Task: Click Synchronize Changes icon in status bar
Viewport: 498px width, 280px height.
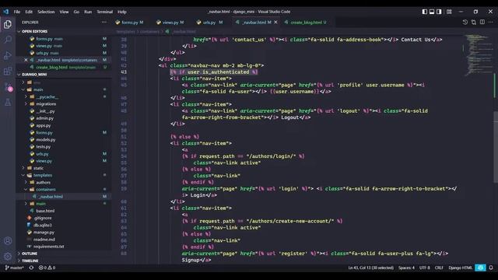Action: click(31, 268)
